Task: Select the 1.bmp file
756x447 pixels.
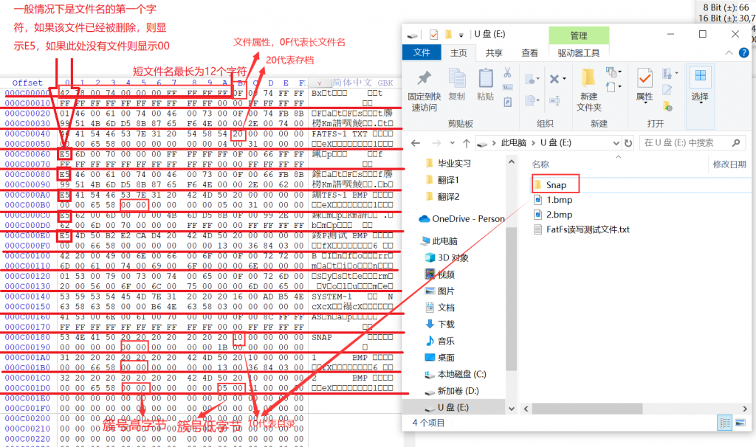Action: pyautogui.click(x=559, y=200)
